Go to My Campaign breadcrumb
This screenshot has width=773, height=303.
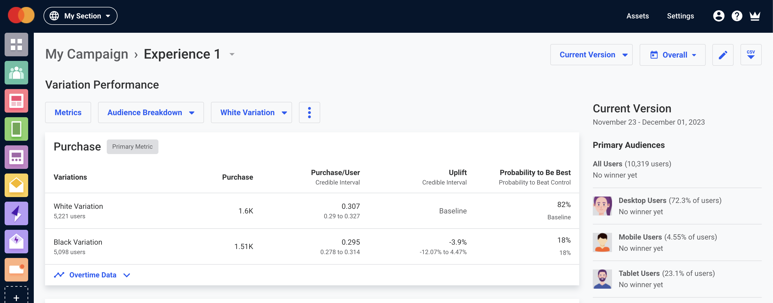coord(87,54)
